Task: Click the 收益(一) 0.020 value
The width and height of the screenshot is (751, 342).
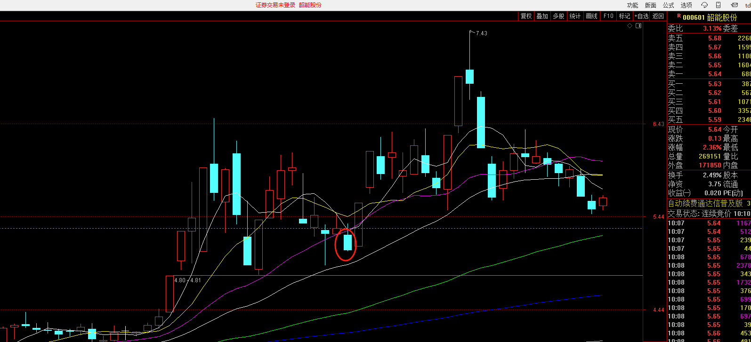Action: [713, 193]
